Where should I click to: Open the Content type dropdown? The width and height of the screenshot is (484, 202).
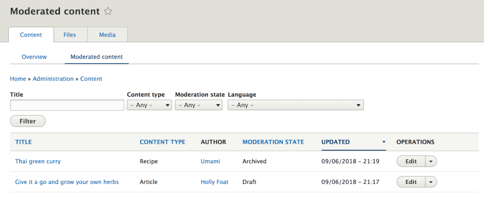tap(149, 105)
